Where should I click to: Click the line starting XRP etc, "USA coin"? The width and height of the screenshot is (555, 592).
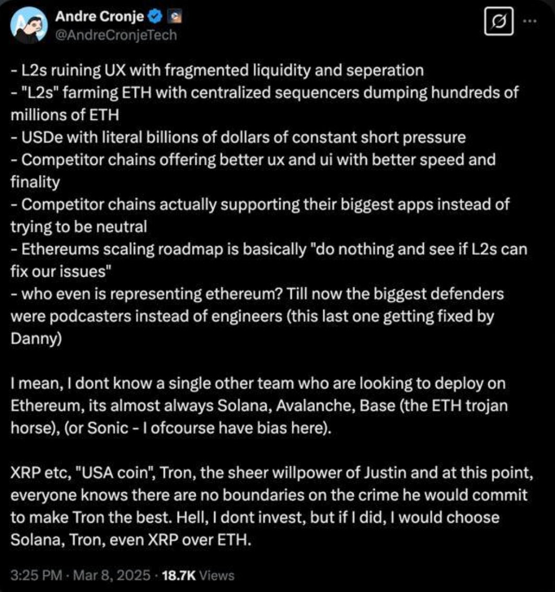click(272, 473)
